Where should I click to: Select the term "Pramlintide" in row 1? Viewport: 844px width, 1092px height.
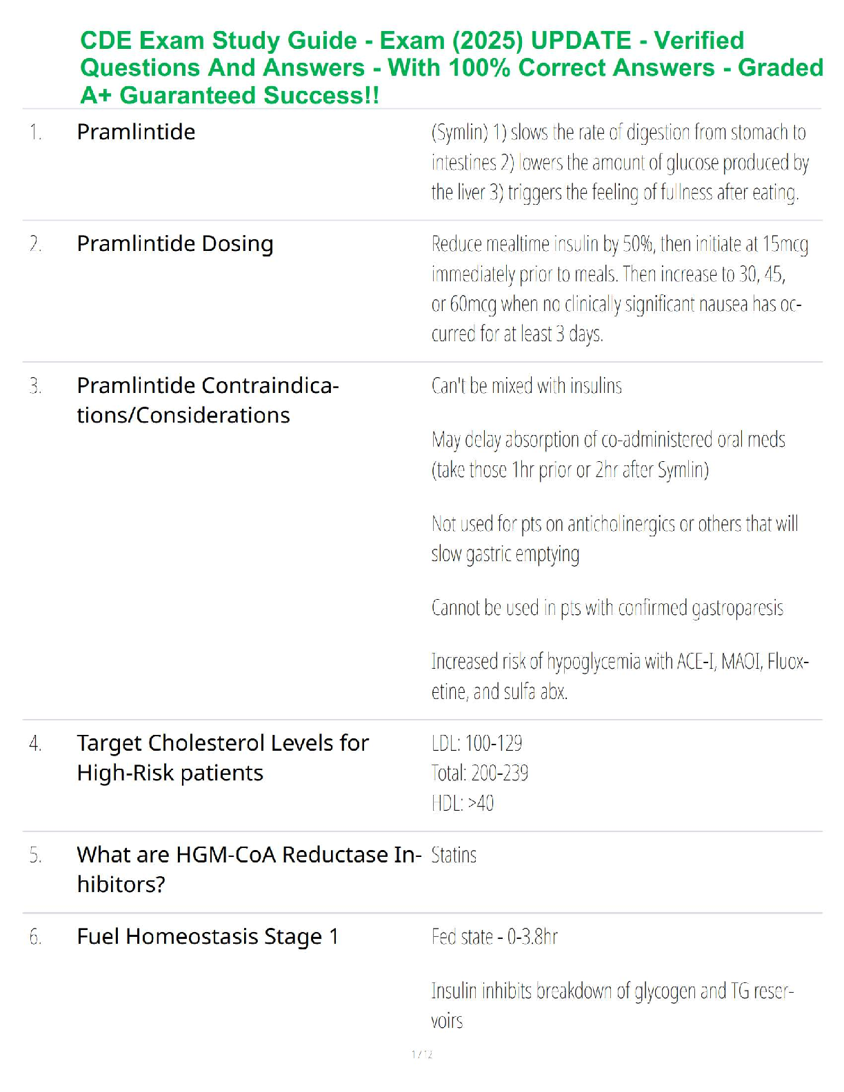tap(136, 132)
